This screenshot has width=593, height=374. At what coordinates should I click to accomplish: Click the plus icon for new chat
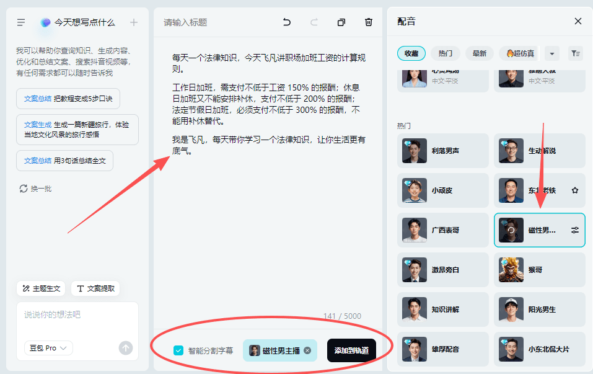pyautogui.click(x=134, y=22)
